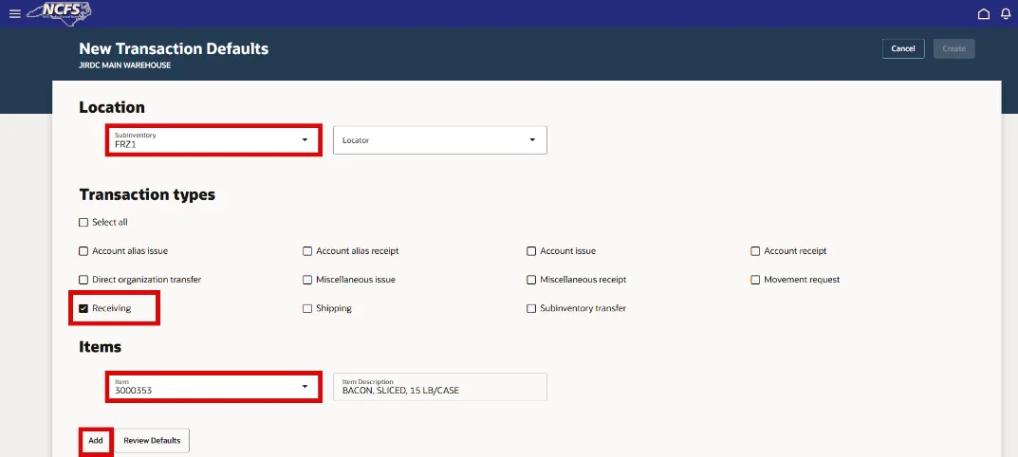Image resolution: width=1018 pixels, height=457 pixels.
Task: Click the Transaction types heading
Action: (147, 194)
